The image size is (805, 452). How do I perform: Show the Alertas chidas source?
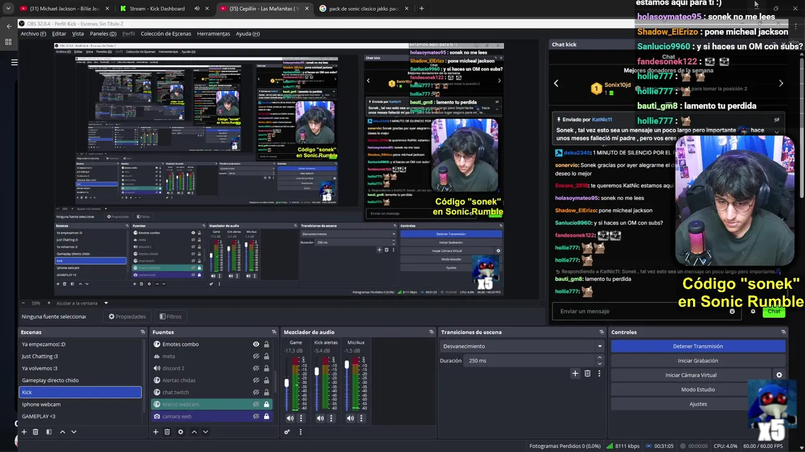(256, 380)
